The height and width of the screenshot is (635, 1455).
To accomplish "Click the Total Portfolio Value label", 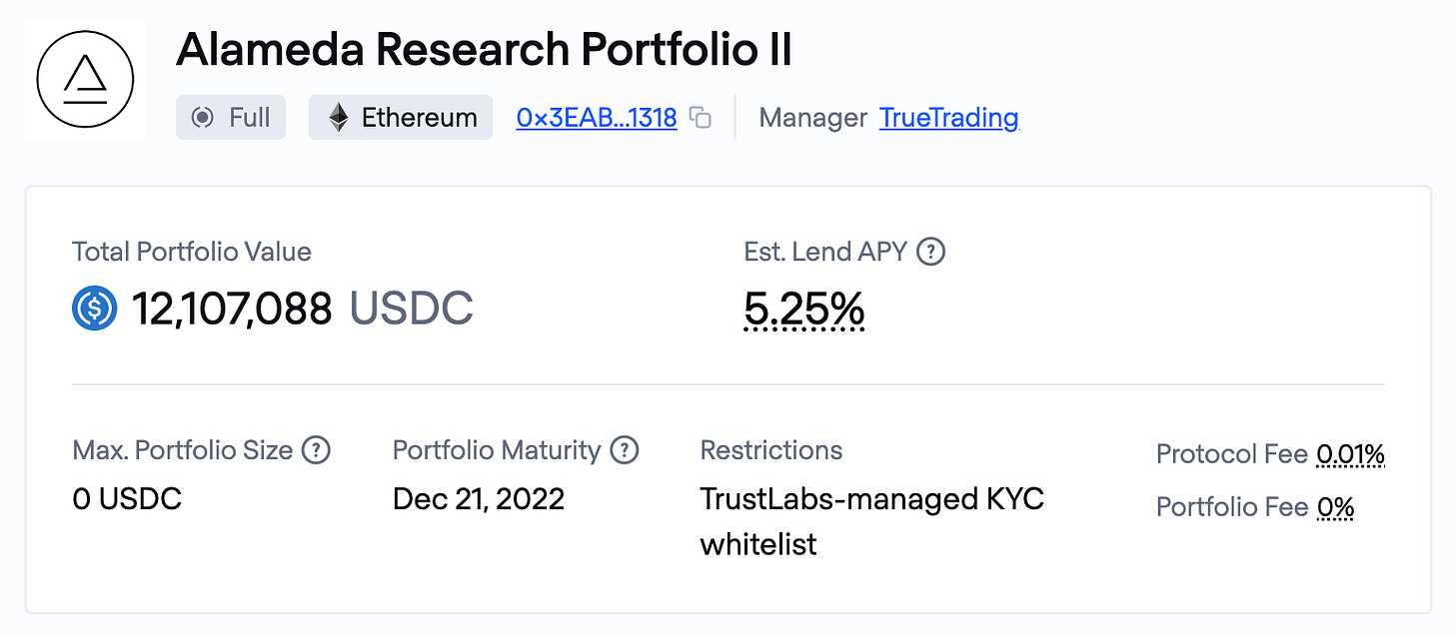I will pos(192,252).
